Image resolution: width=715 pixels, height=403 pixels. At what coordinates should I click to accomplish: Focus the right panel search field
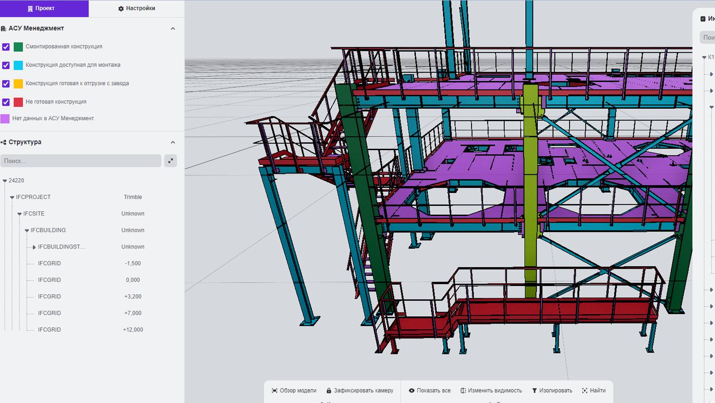point(707,37)
